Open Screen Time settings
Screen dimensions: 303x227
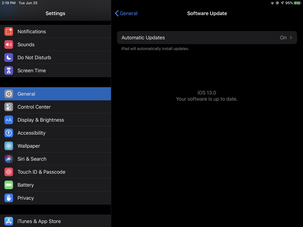click(x=56, y=71)
